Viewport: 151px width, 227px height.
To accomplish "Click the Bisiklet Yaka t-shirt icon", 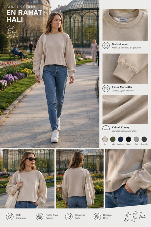I will click(x=106, y=45).
